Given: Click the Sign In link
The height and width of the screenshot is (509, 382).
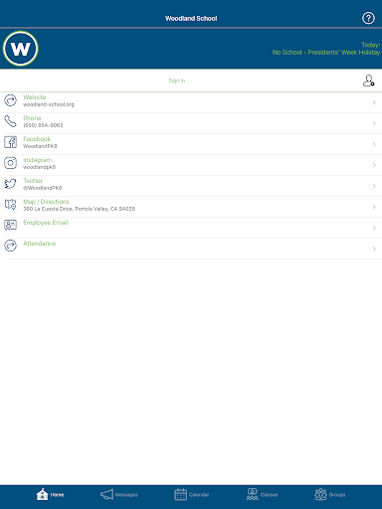Looking at the screenshot, I should [177, 81].
